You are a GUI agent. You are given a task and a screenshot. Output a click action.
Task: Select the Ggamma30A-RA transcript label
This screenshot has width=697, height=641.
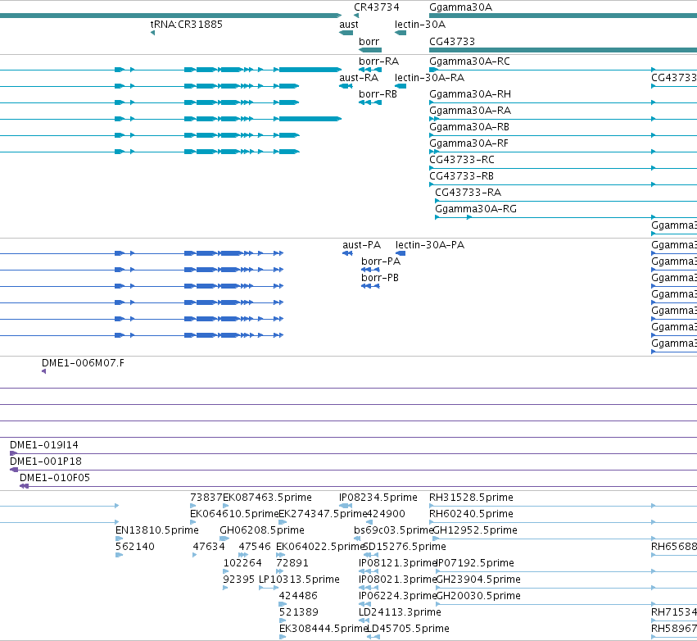pyautogui.click(x=470, y=111)
